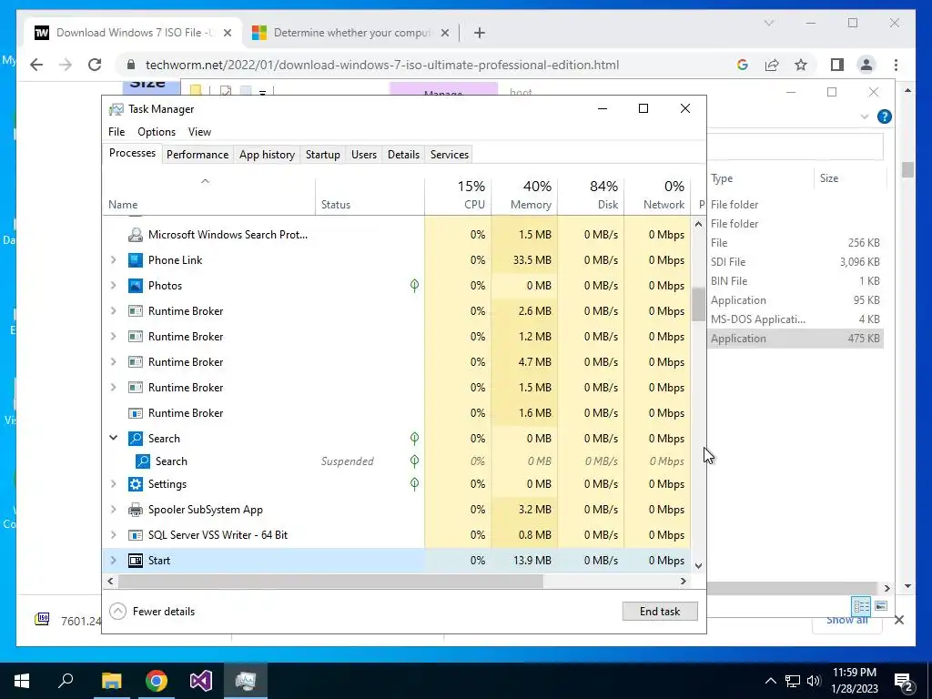
Task: Click the Photos row green leaf status icon
Action: click(x=414, y=285)
